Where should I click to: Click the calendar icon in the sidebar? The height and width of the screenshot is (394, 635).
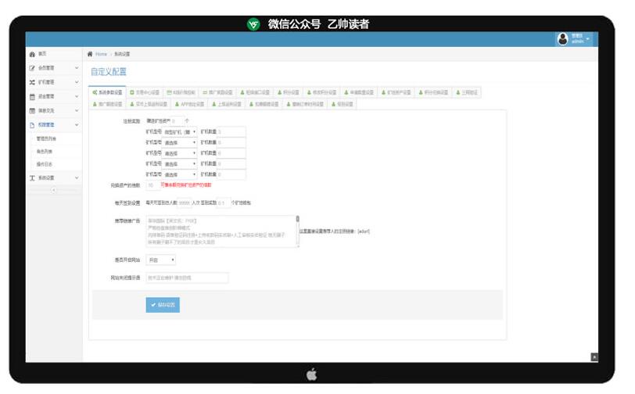32,97
